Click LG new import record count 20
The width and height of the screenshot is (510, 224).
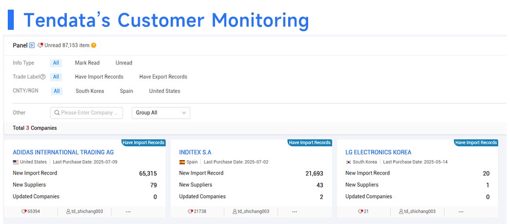tap(486, 174)
